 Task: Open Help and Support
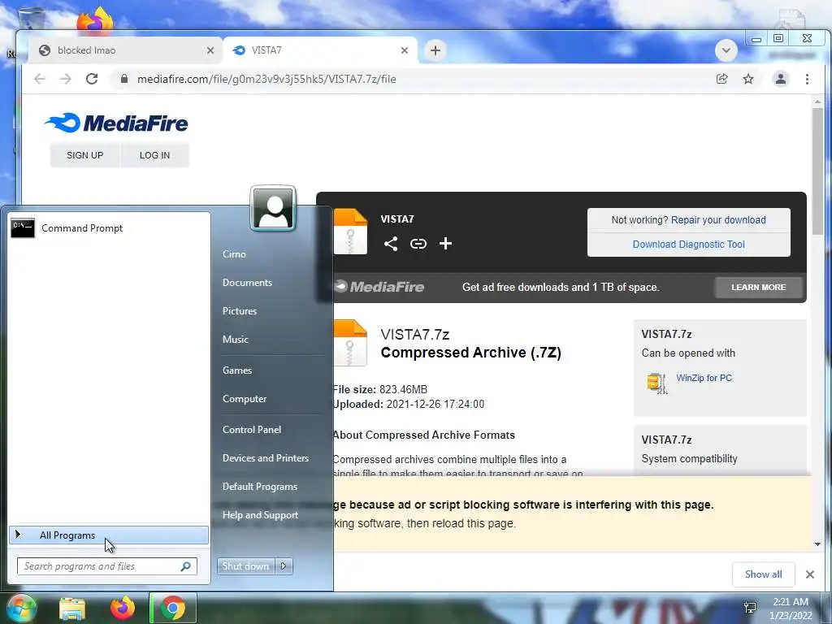coord(261,515)
